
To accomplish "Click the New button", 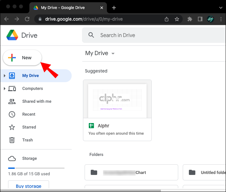I will point(22,58).
